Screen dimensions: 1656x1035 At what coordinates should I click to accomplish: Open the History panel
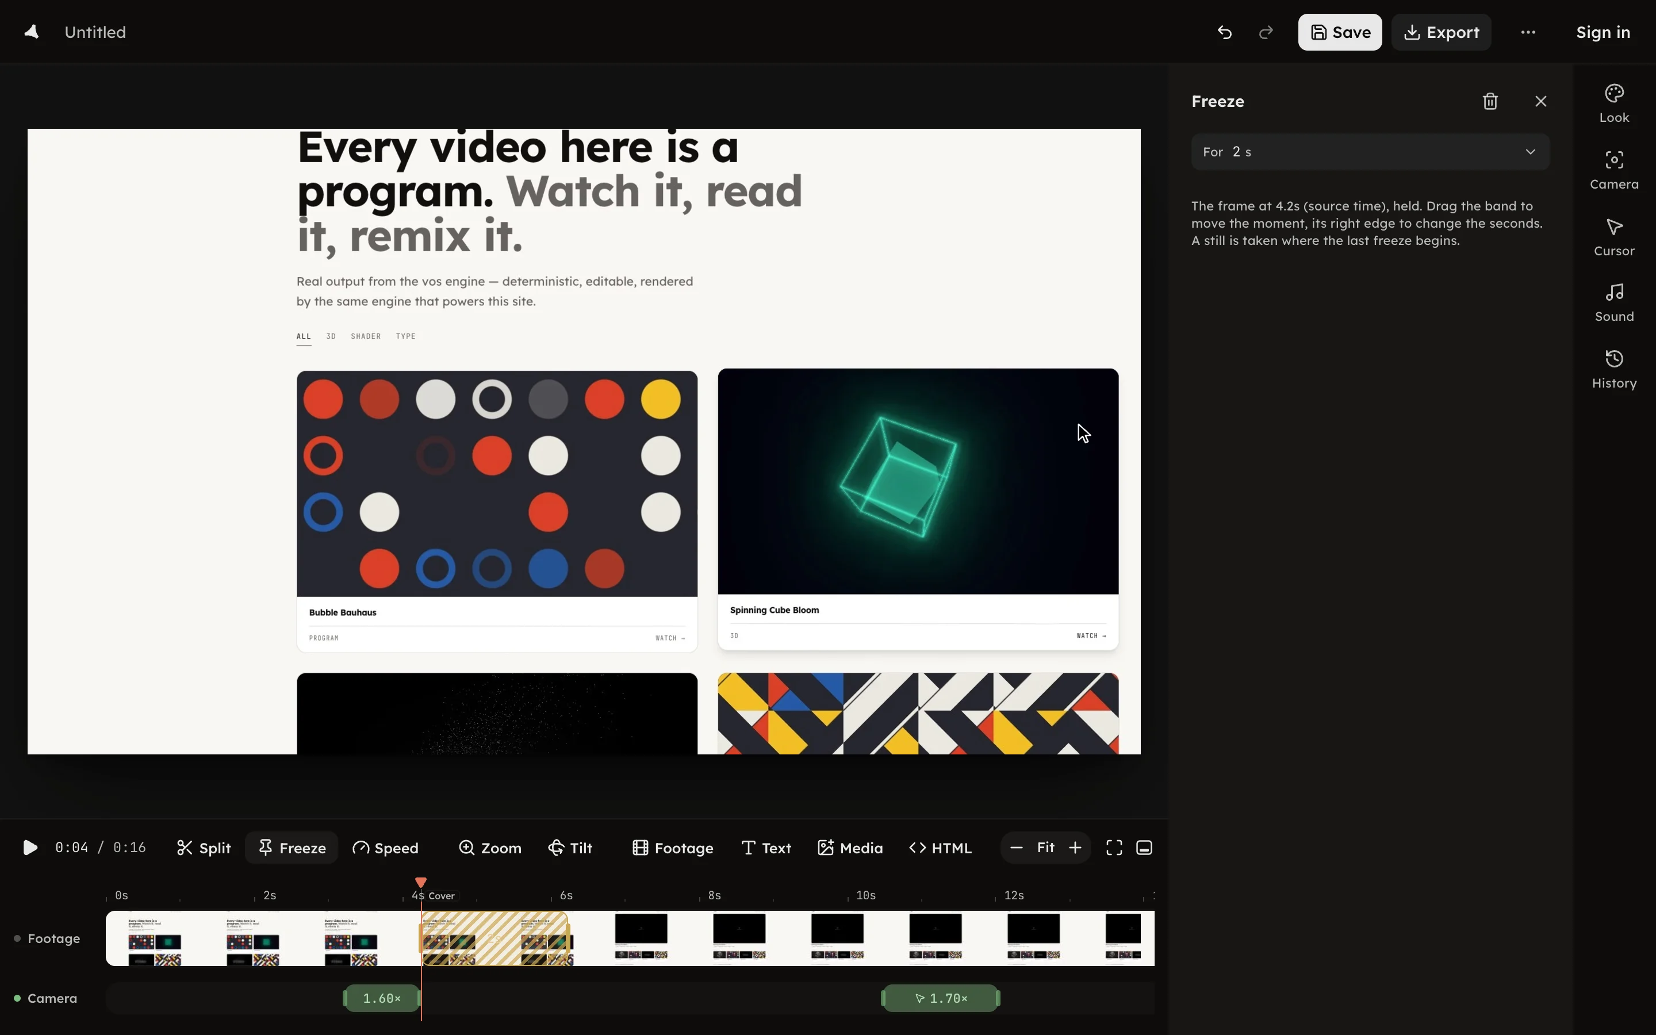pos(1613,370)
